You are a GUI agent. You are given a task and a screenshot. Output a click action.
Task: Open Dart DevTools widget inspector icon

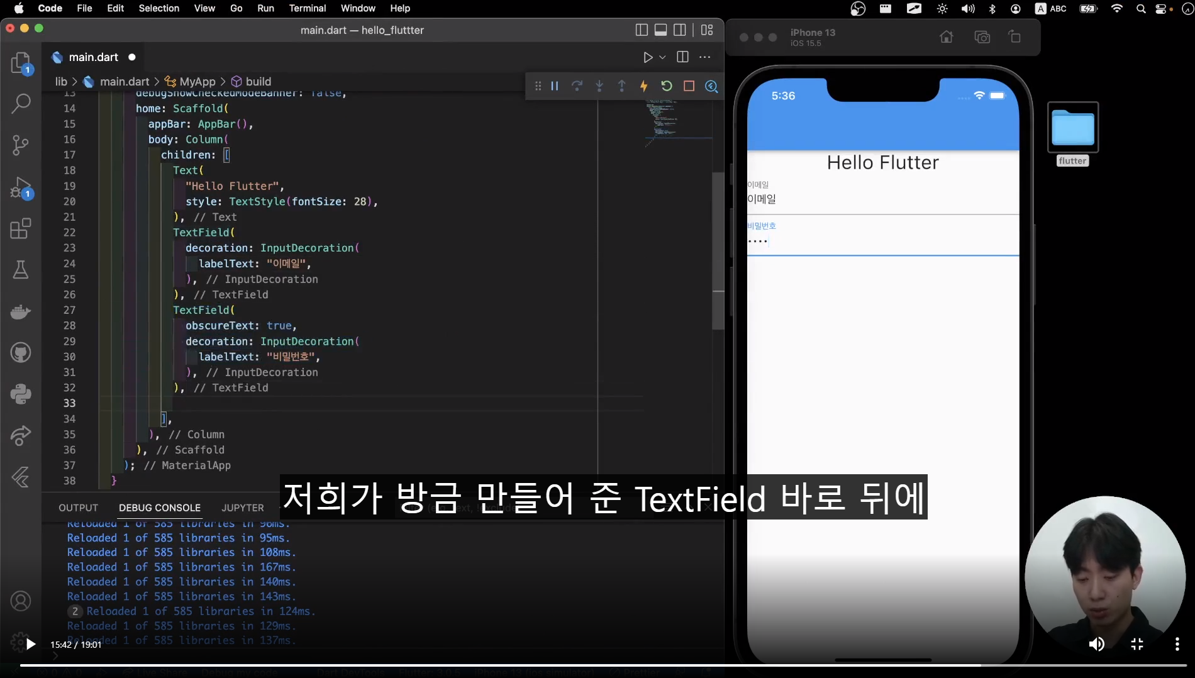(711, 86)
